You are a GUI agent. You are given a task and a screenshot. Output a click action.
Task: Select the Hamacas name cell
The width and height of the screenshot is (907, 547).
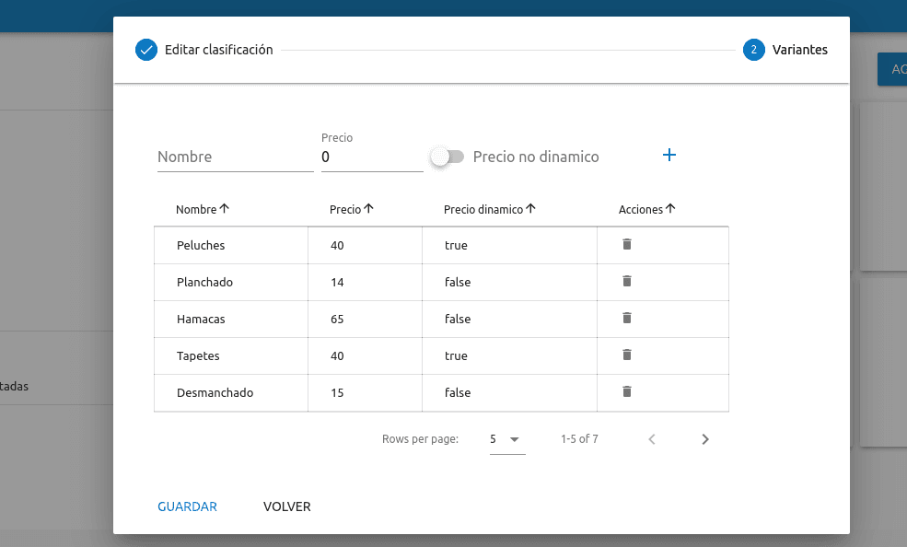pos(231,320)
